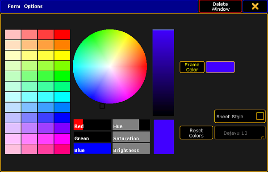
Task: Toggle the Sheet Style checkbox
Action: click(x=260, y=116)
